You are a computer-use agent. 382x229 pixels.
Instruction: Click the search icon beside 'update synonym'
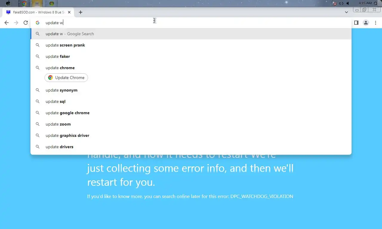38,90
